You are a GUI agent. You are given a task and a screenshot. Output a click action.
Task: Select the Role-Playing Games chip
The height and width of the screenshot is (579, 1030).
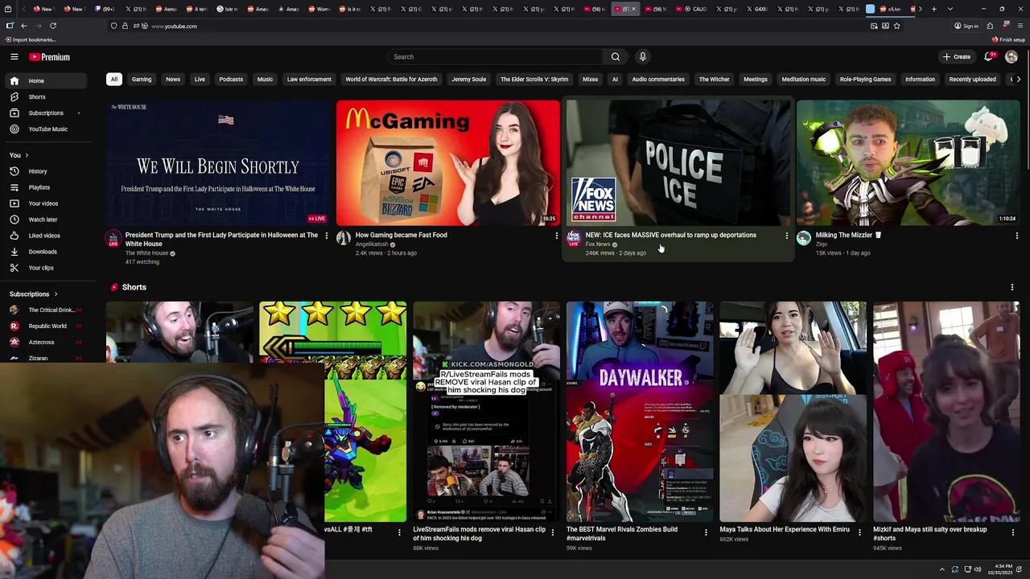865,80
